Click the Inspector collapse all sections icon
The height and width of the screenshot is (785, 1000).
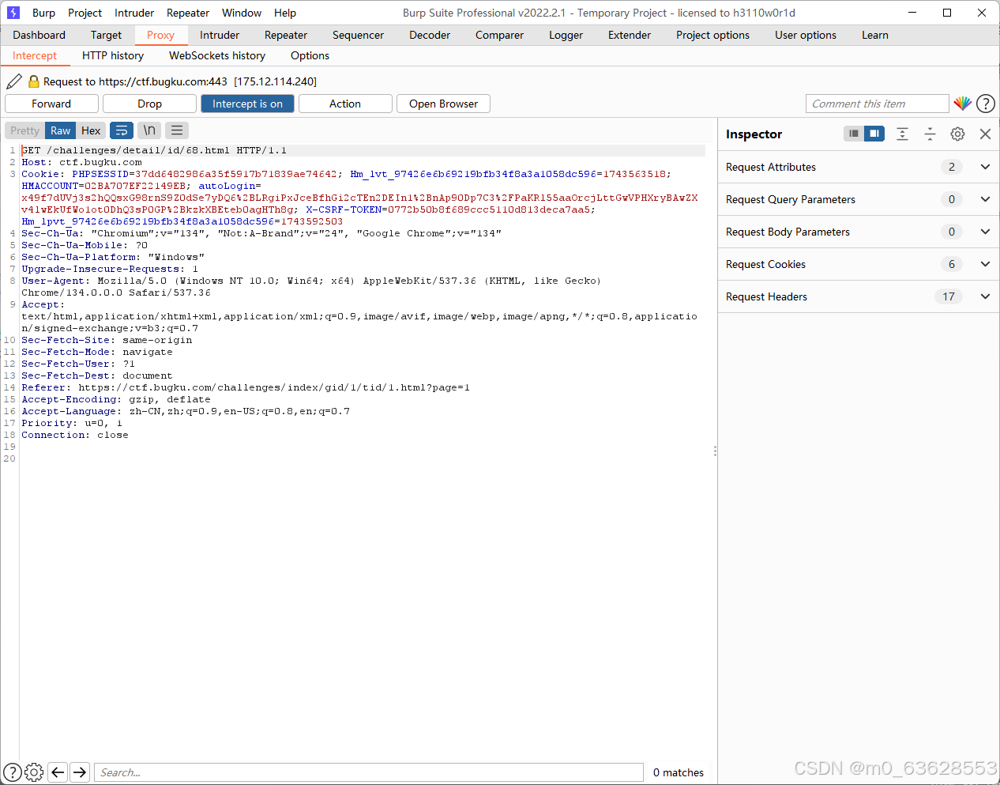click(930, 134)
